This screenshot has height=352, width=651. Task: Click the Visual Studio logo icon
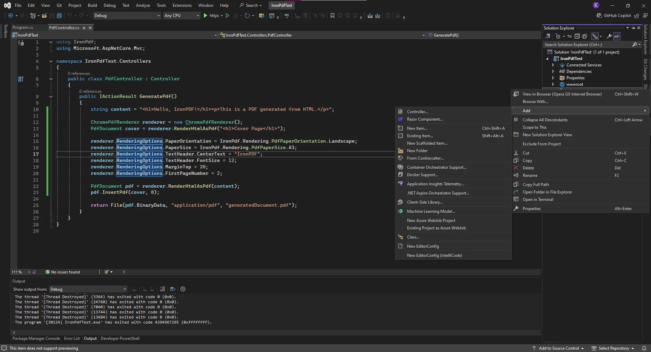[7, 5]
